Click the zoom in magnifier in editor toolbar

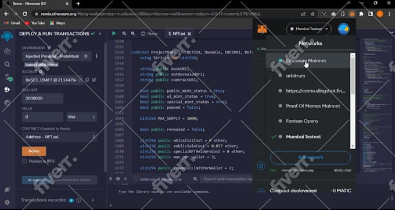click(133, 34)
